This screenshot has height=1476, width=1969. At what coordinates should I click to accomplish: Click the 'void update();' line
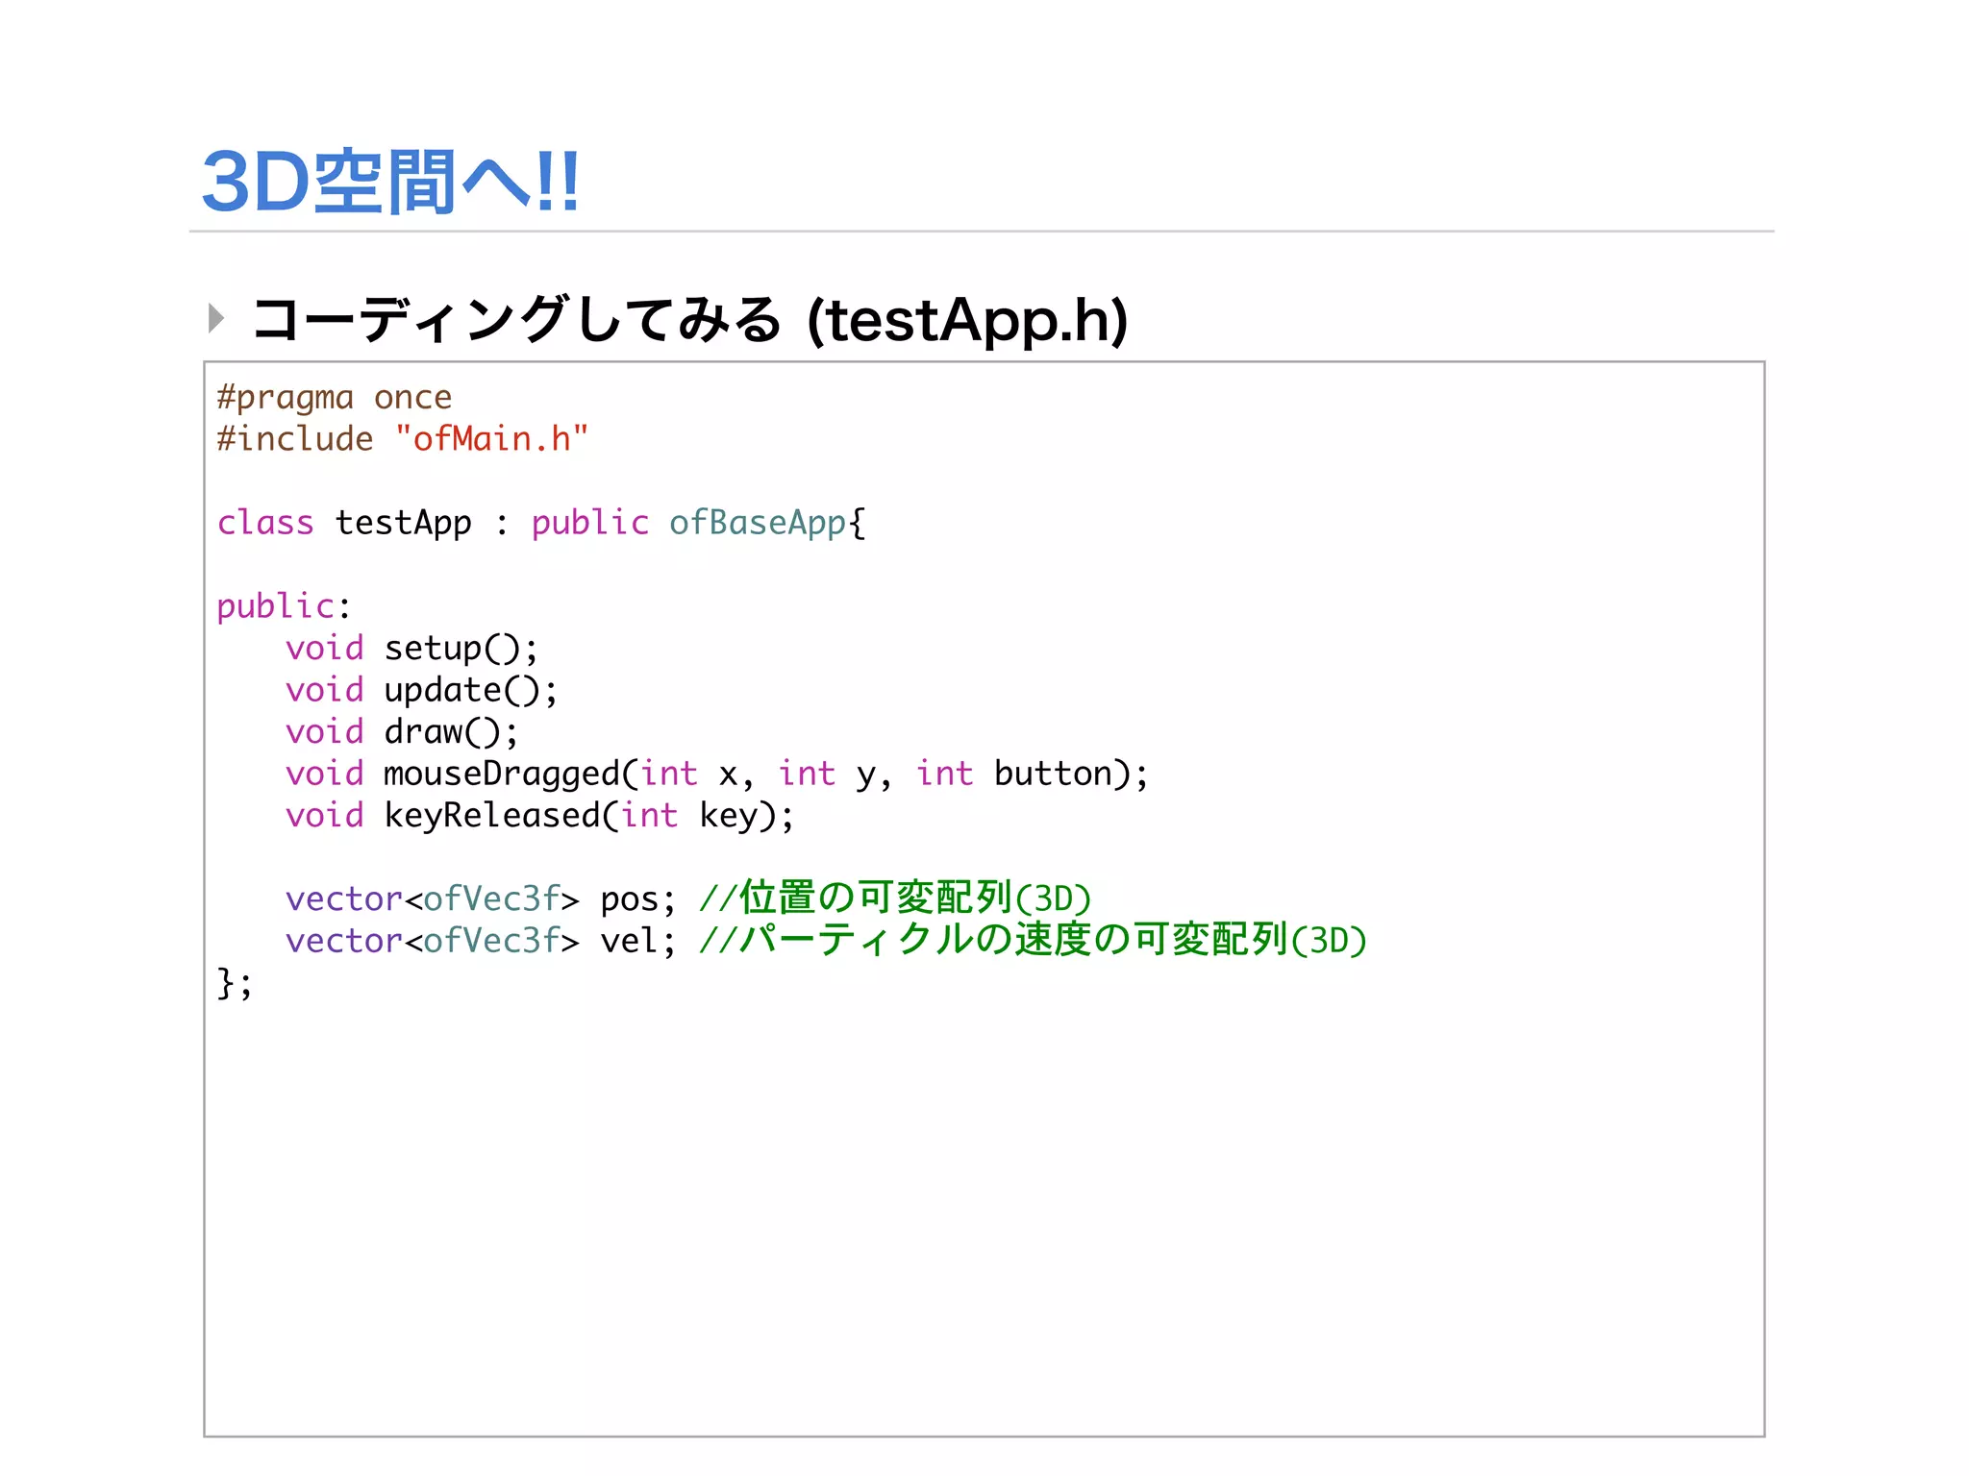(x=421, y=691)
